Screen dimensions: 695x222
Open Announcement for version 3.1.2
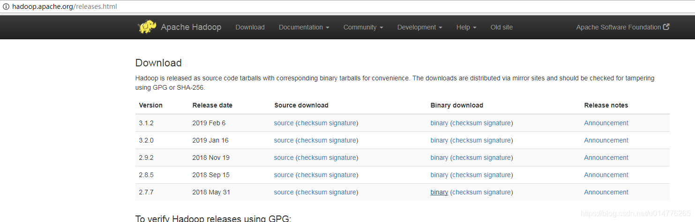click(606, 123)
